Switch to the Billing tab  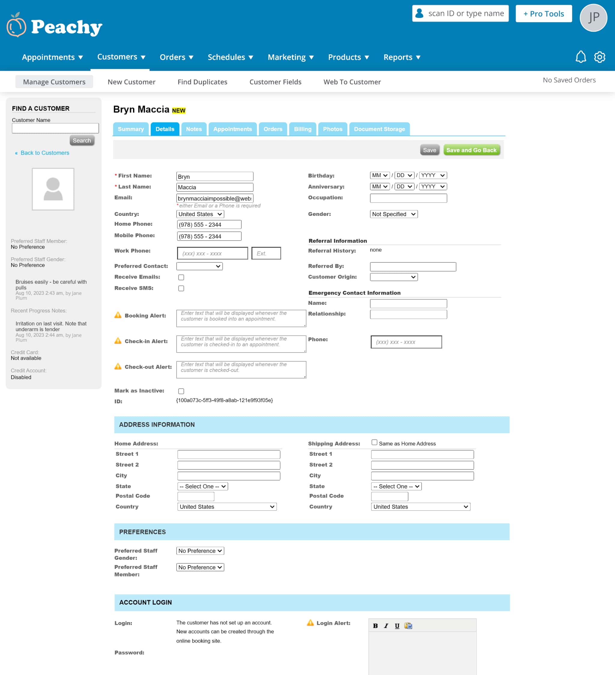pos(302,129)
